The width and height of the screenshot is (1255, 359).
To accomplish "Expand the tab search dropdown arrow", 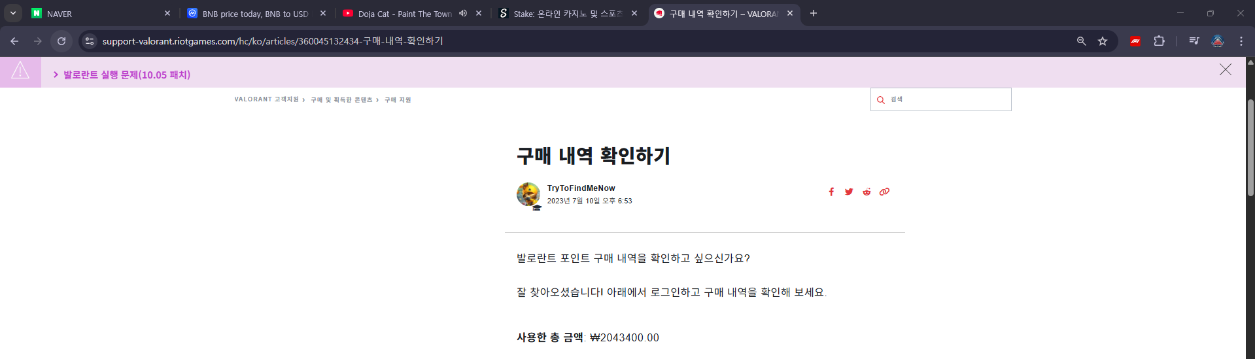I will click(13, 13).
